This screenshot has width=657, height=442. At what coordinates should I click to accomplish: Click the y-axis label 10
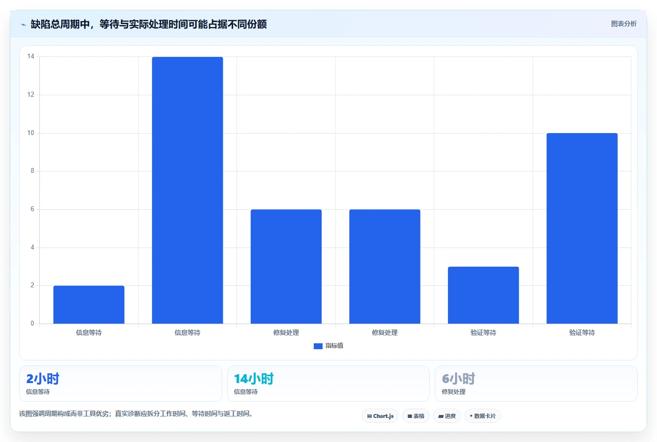click(31, 133)
